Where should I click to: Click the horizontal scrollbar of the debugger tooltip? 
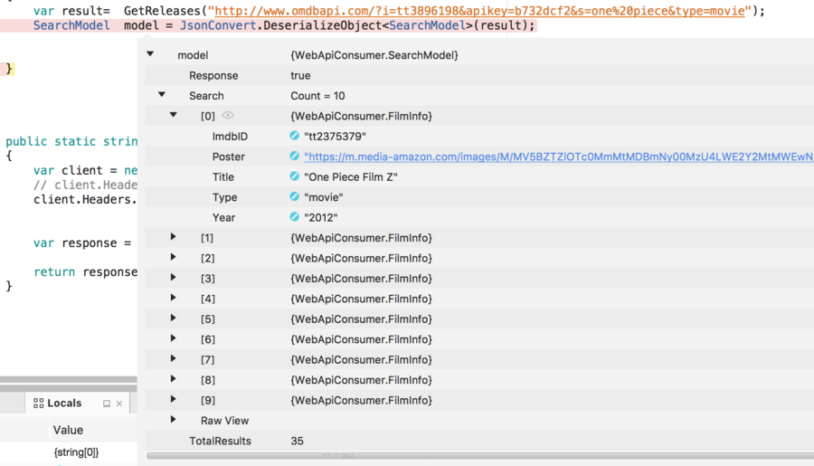coord(479,456)
